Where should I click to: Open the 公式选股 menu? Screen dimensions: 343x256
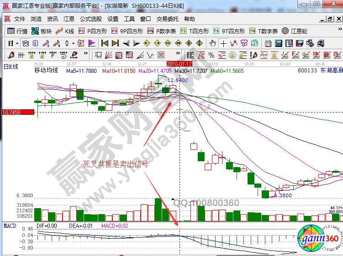point(91,19)
